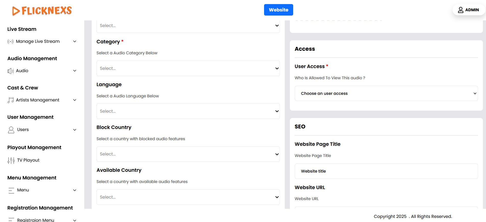
Task: Click the Users person icon in sidebar
Action: (11, 130)
